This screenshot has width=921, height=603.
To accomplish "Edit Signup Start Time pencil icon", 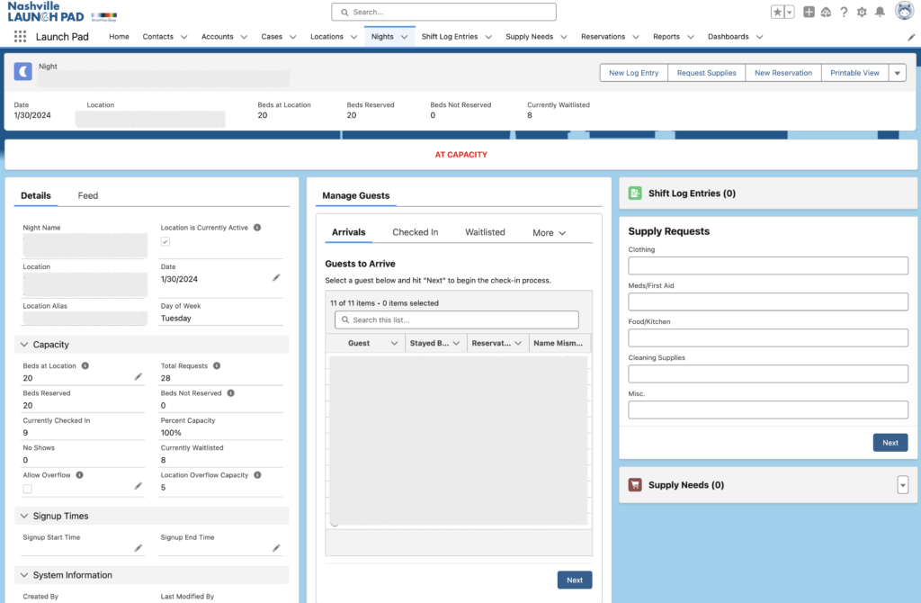I will point(138,548).
